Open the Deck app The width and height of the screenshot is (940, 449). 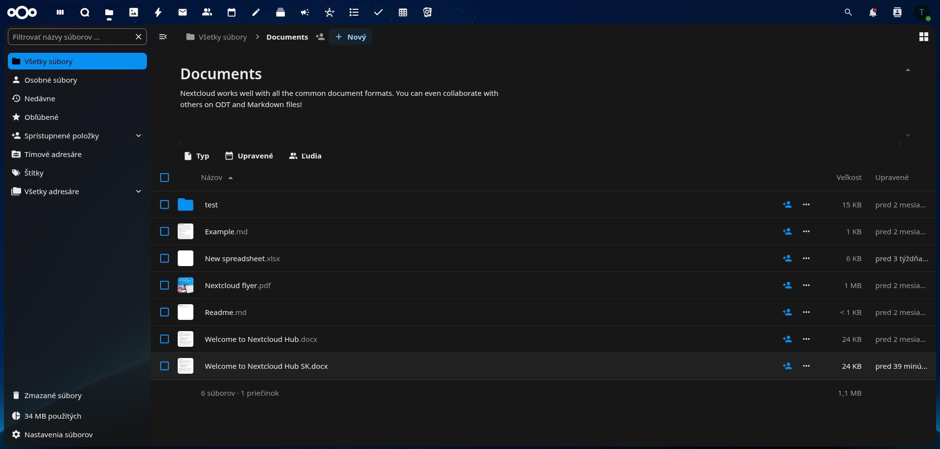tap(281, 12)
